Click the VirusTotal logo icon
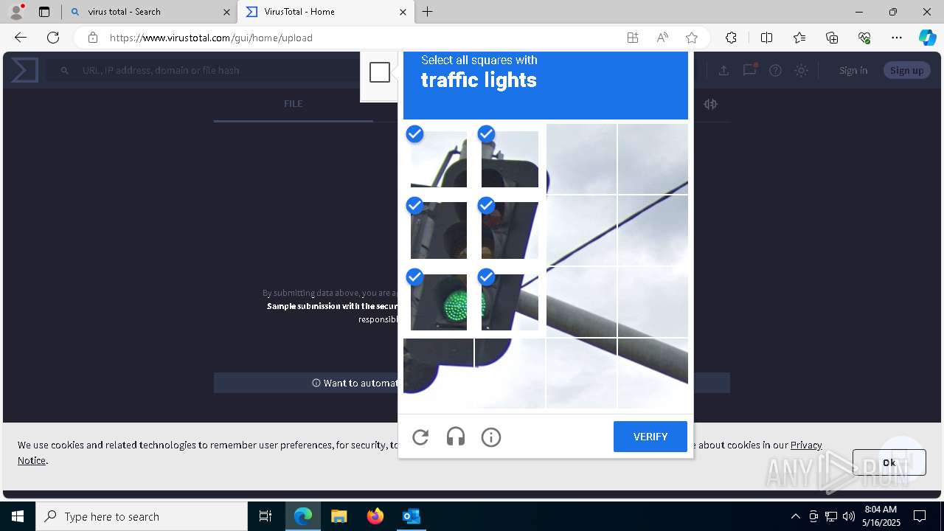The image size is (944, 531). pos(24,70)
